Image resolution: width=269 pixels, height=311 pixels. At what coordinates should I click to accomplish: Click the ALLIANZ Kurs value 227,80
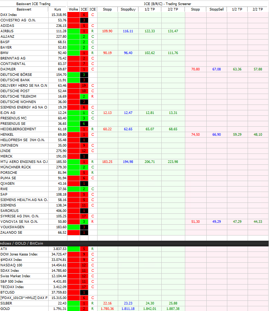[61, 37]
